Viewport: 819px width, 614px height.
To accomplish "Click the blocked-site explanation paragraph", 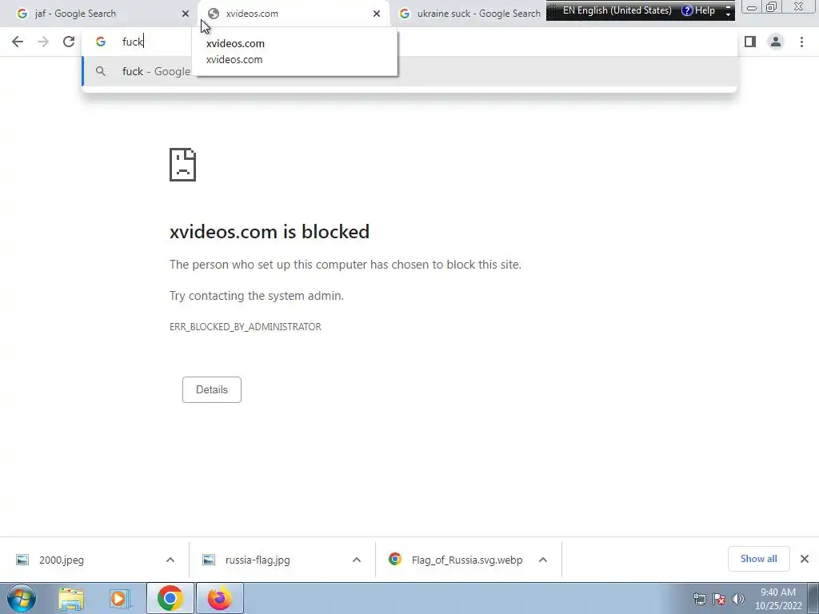I will (x=346, y=265).
